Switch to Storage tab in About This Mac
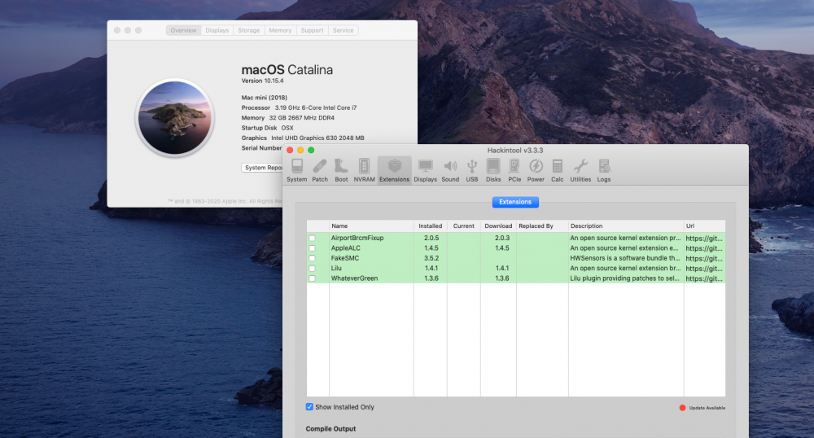Viewport: 814px width, 438px height. pos(248,30)
